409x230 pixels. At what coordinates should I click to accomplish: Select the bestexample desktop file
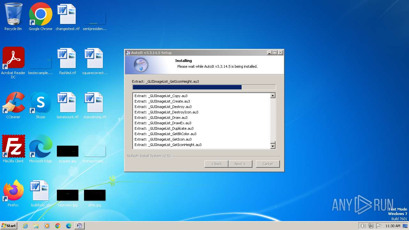(x=41, y=65)
